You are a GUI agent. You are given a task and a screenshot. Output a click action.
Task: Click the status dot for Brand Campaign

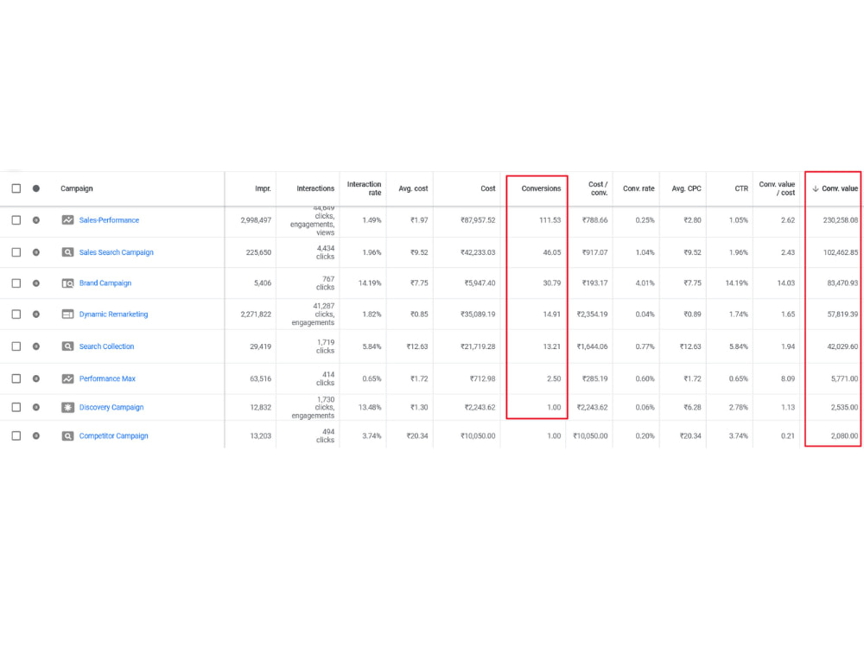[35, 283]
